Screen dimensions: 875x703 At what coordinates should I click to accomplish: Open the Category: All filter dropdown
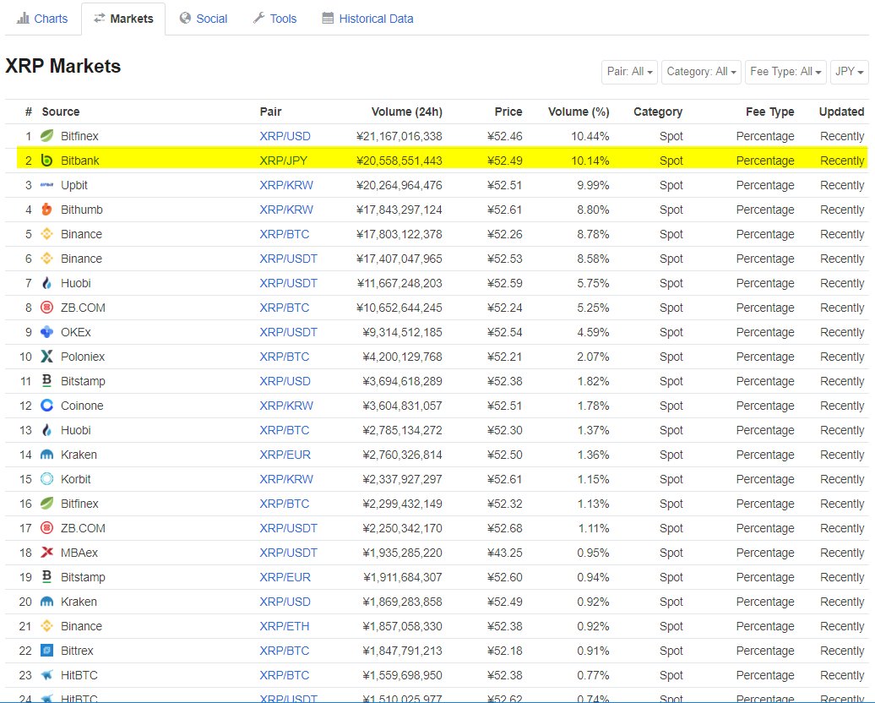pos(702,72)
